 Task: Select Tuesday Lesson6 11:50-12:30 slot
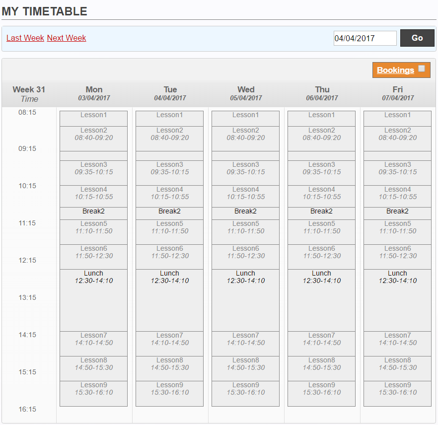coord(169,257)
